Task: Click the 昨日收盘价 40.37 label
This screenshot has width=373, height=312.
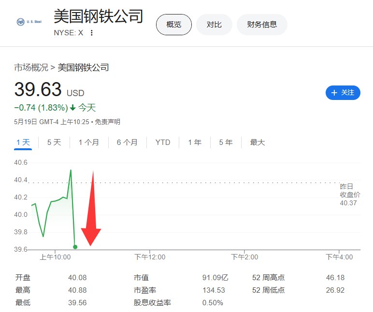Action: pyautogui.click(x=350, y=195)
